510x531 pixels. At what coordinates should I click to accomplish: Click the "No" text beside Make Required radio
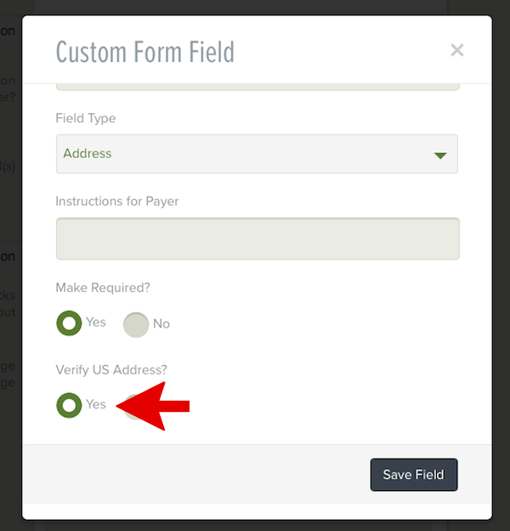[161, 323]
